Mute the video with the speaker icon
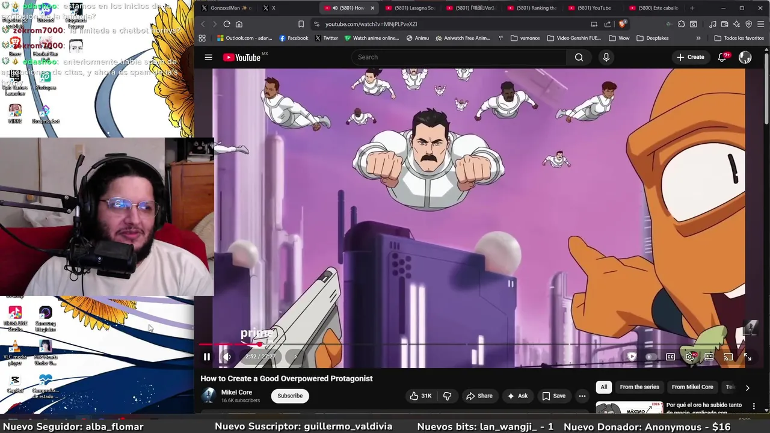 [227, 357]
